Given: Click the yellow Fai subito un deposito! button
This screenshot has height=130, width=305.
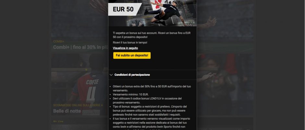Looking at the screenshot, I should click(132, 55).
